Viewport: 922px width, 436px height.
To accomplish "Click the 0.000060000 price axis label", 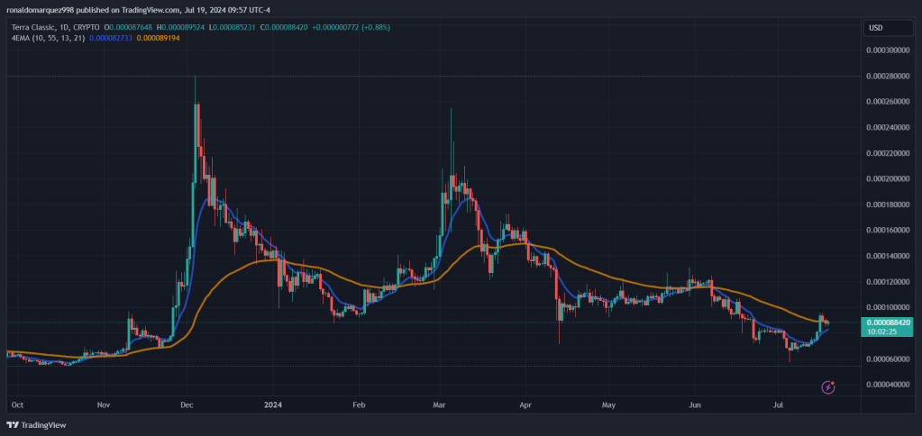I will click(x=889, y=359).
